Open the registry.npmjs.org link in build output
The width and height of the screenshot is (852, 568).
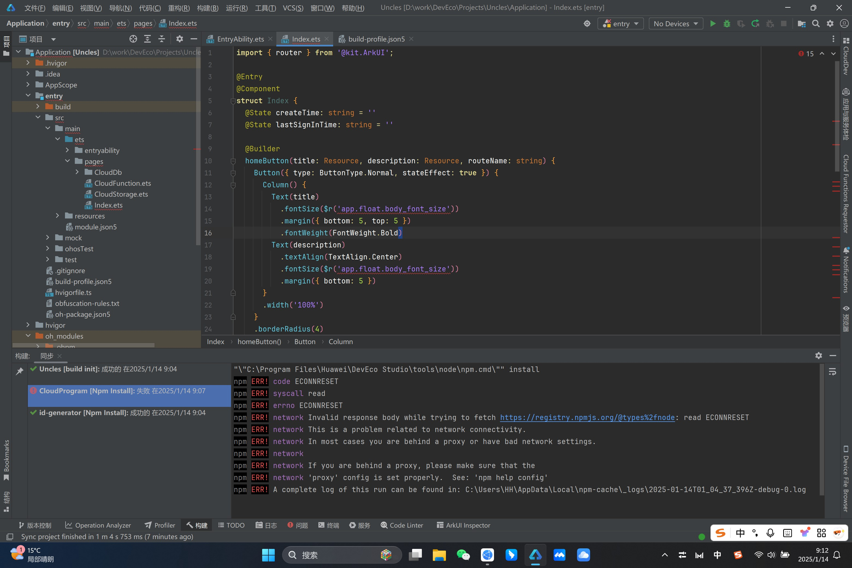click(587, 417)
